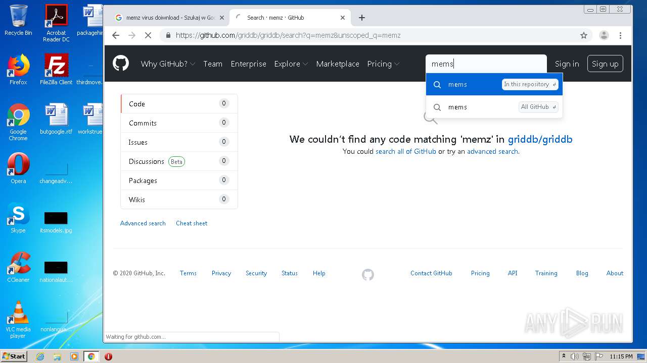Image resolution: width=647 pixels, height=363 pixels.
Task: Open the footer Privacy link
Action: click(x=221, y=273)
